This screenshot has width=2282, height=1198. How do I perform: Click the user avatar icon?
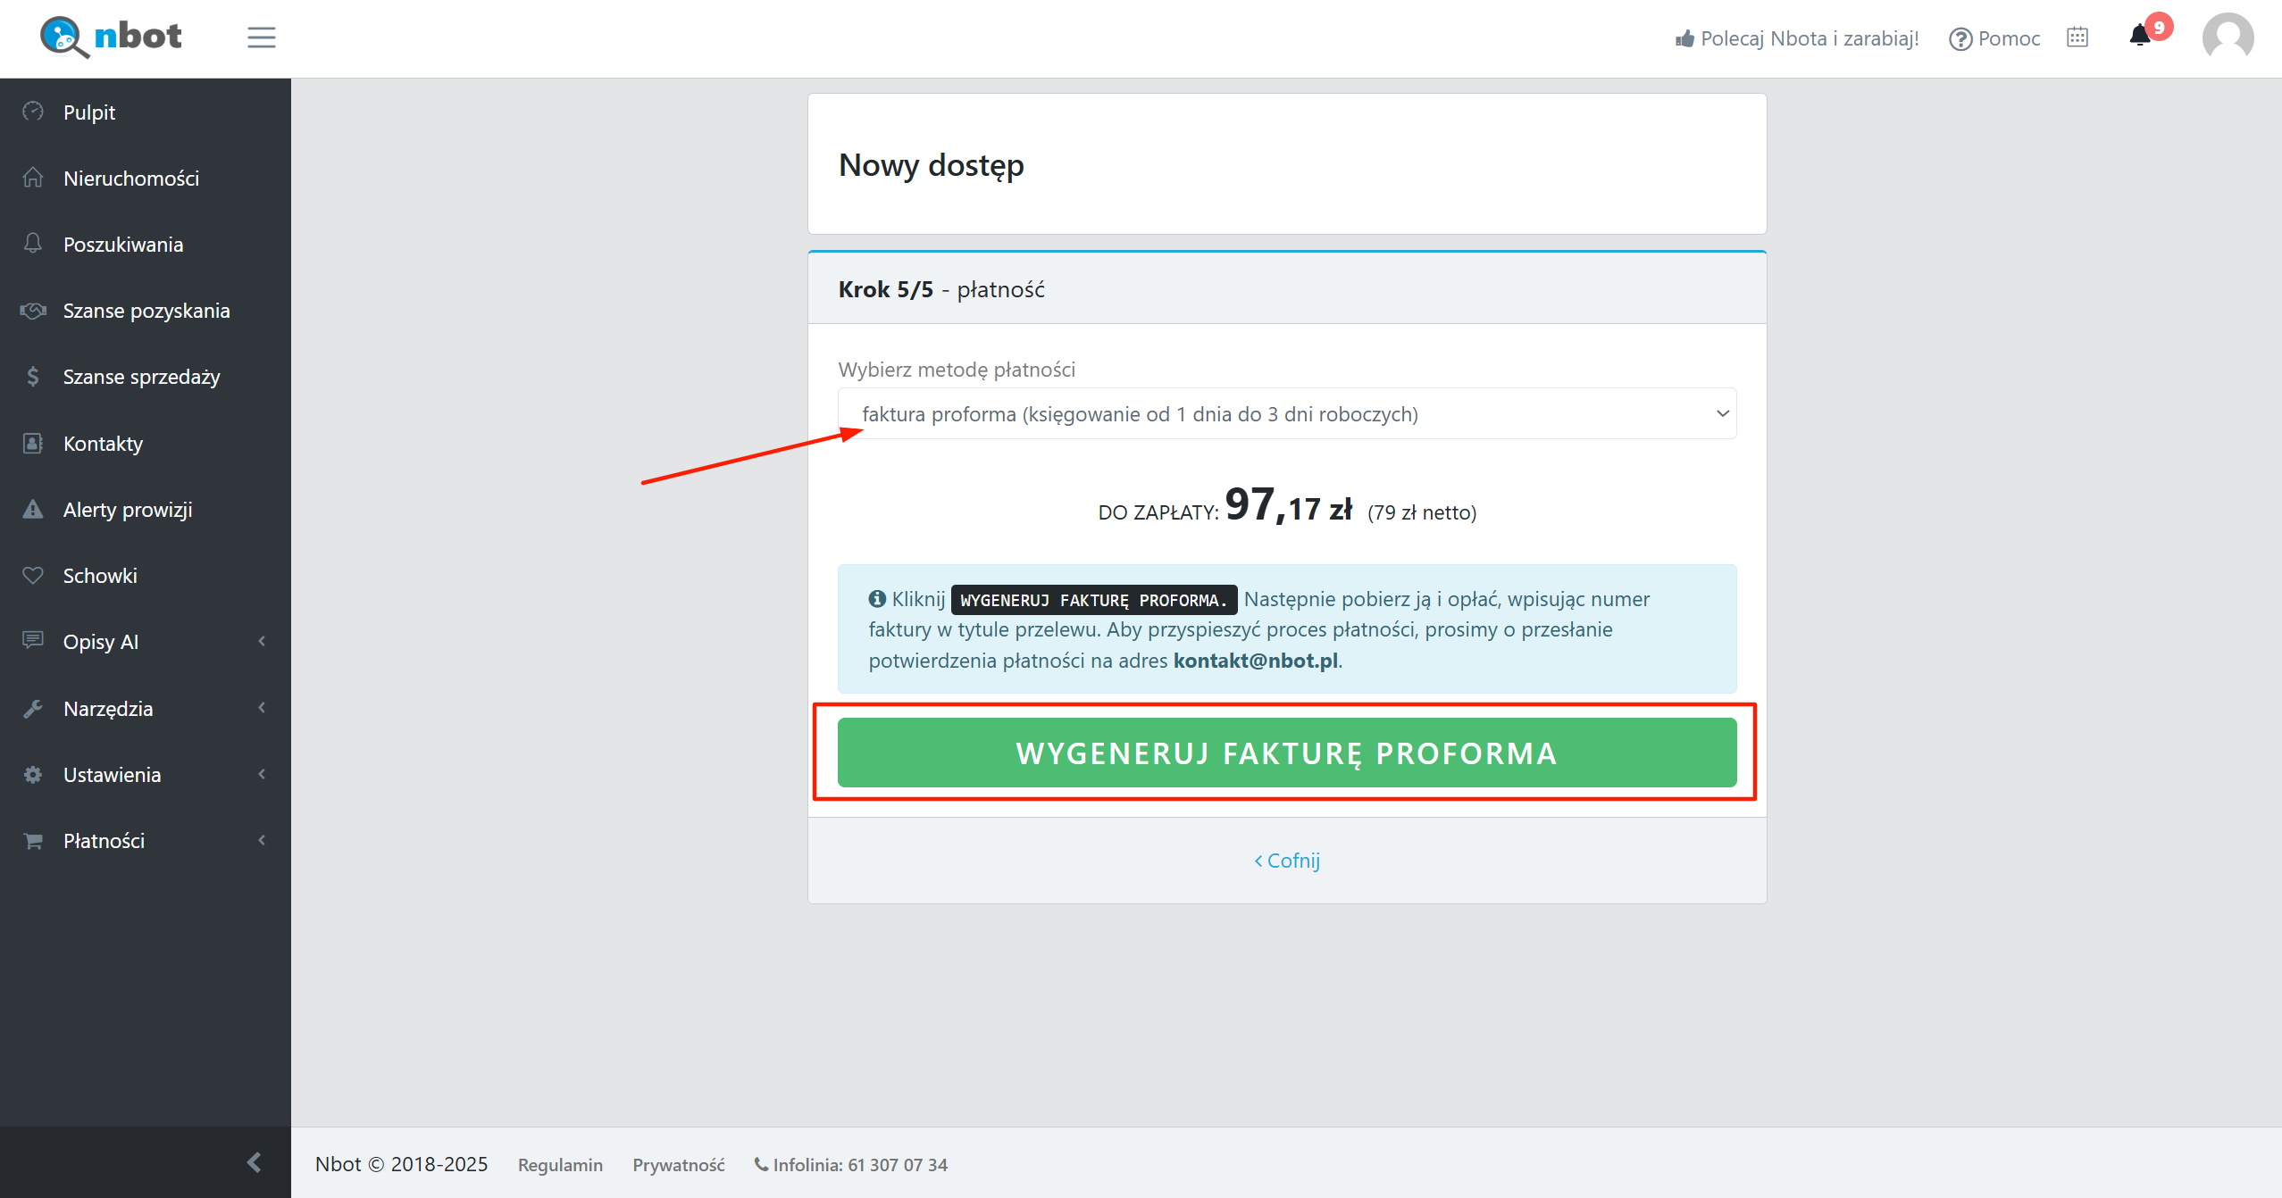2228,38
